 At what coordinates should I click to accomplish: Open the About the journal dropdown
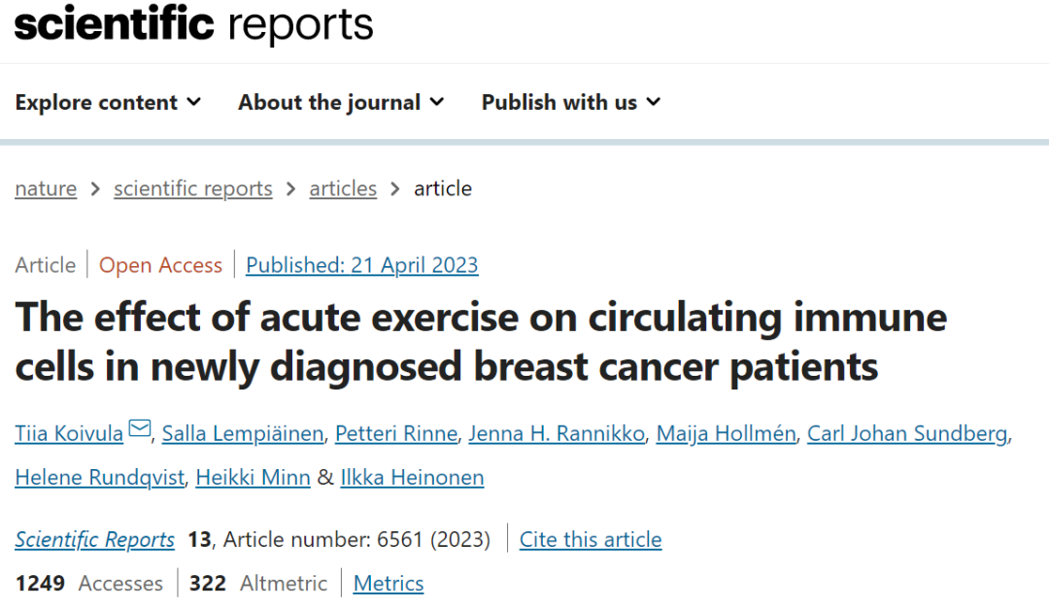pyautogui.click(x=341, y=102)
